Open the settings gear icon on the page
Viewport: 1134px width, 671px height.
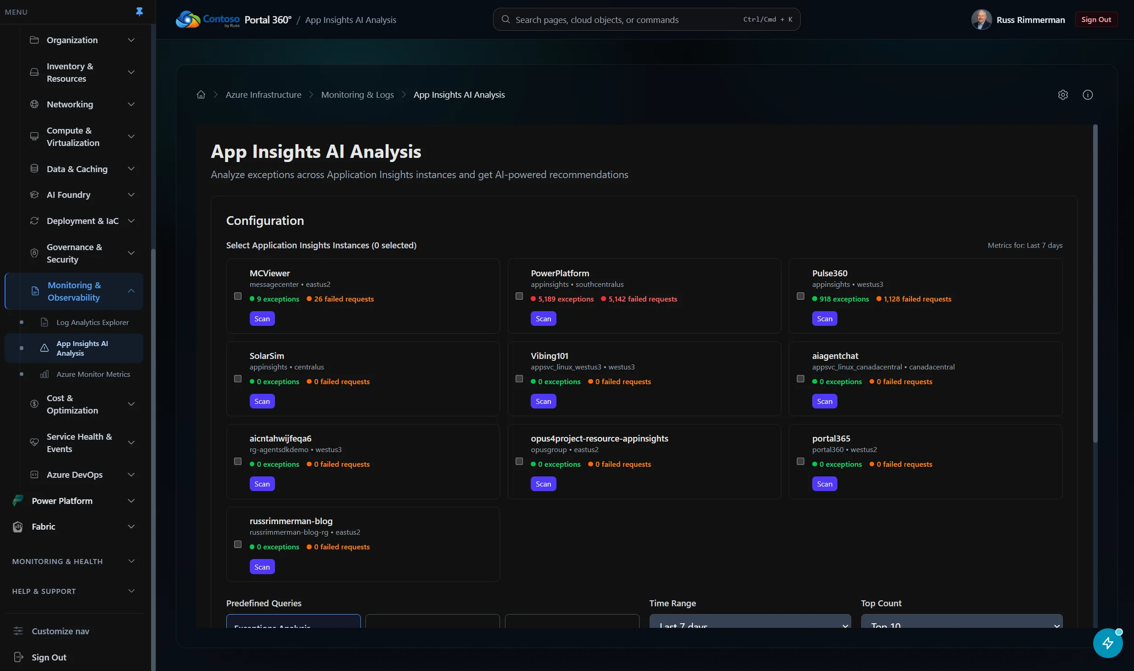[x=1063, y=95]
